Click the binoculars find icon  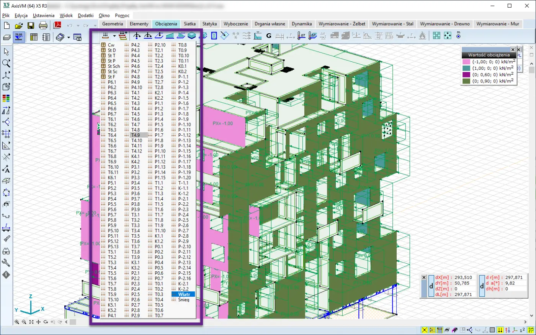pos(6,251)
